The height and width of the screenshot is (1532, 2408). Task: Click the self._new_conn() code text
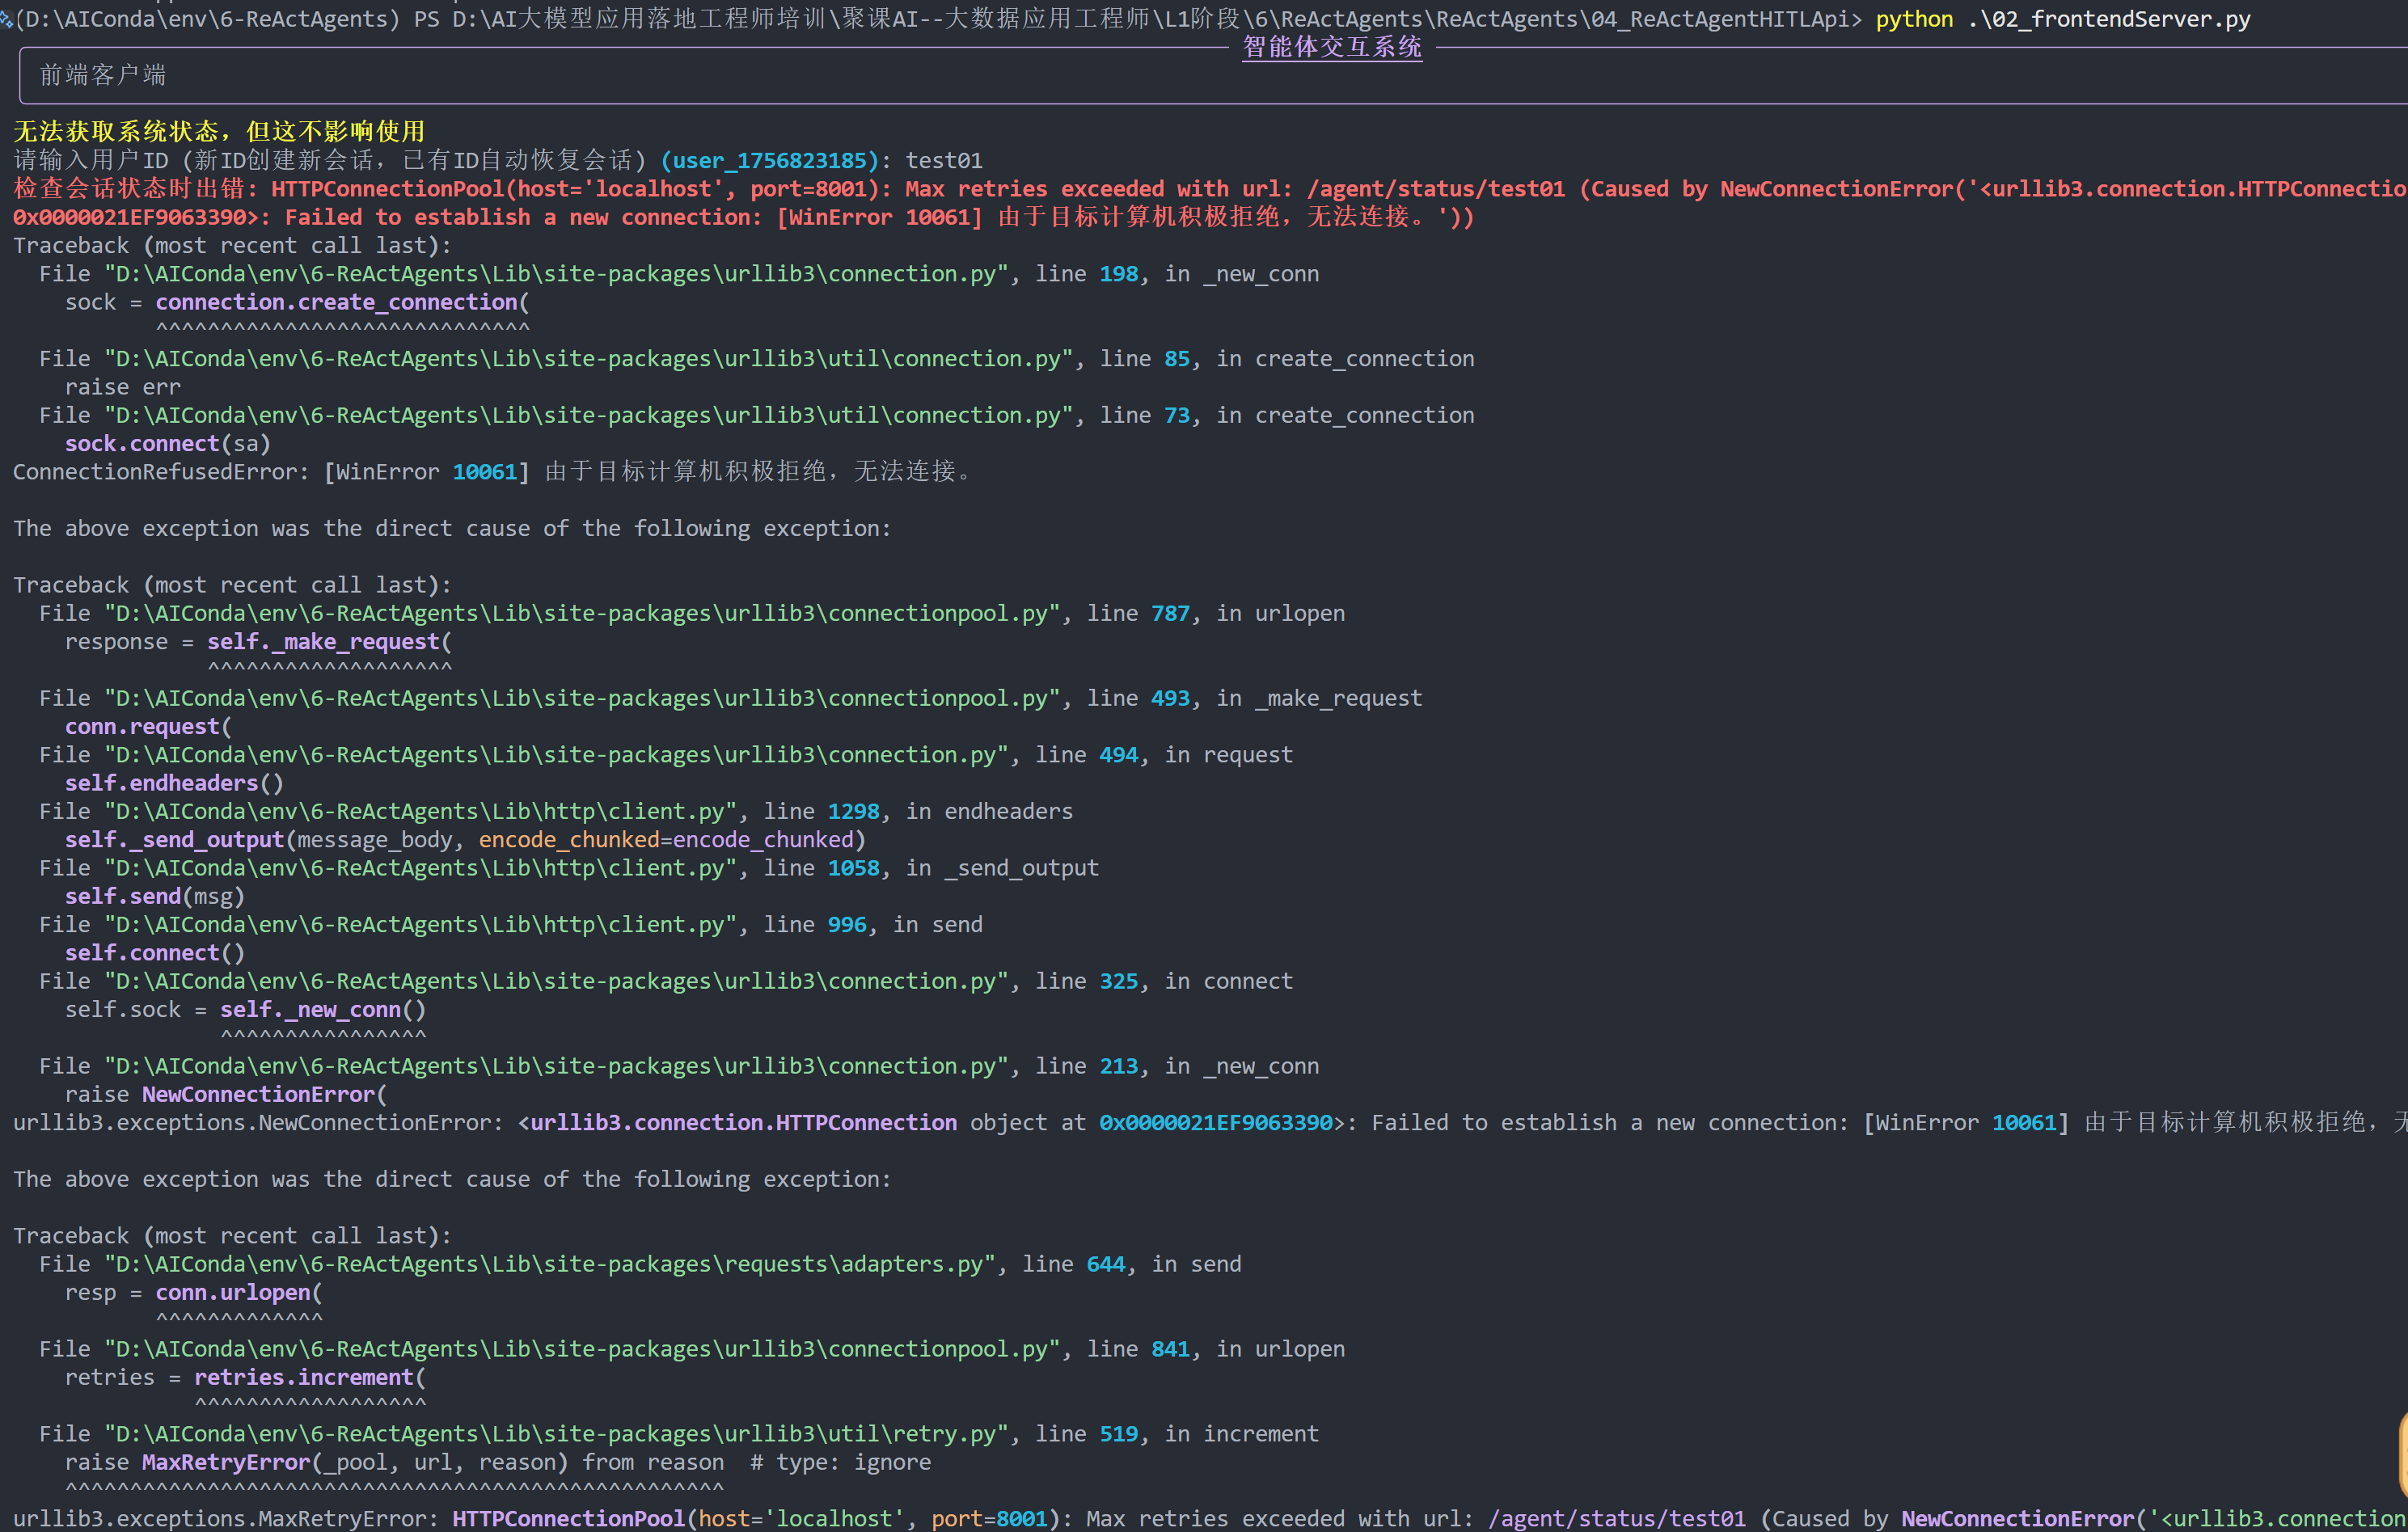[x=323, y=1010]
